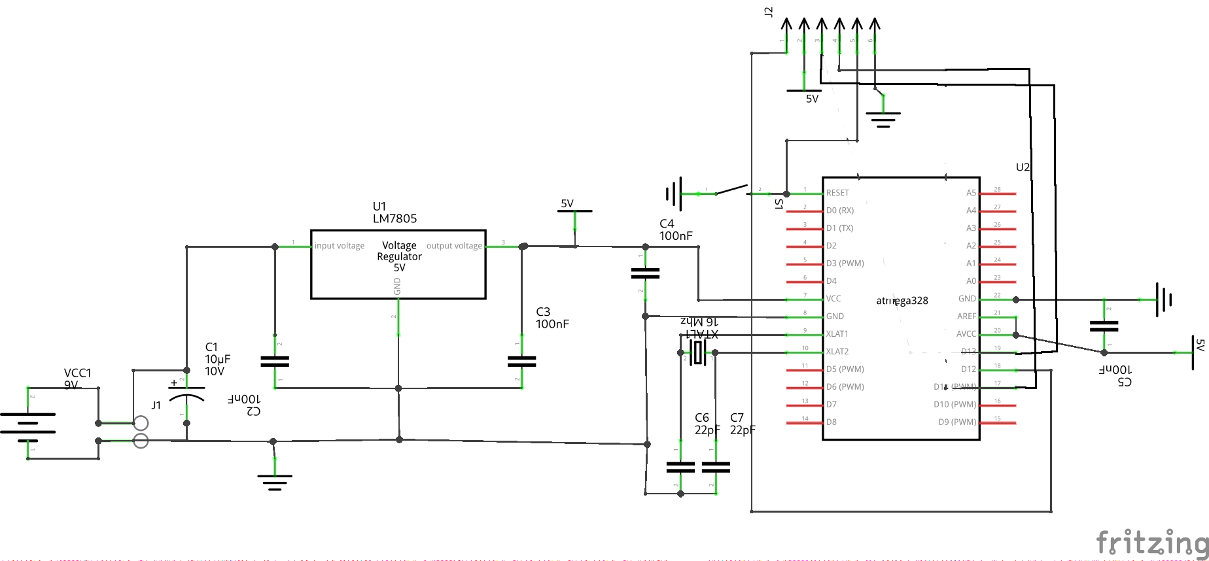Screen dimensions: 1209x561
Task: Click the D3 (PWM) pin
Action: pyautogui.click(x=805, y=264)
